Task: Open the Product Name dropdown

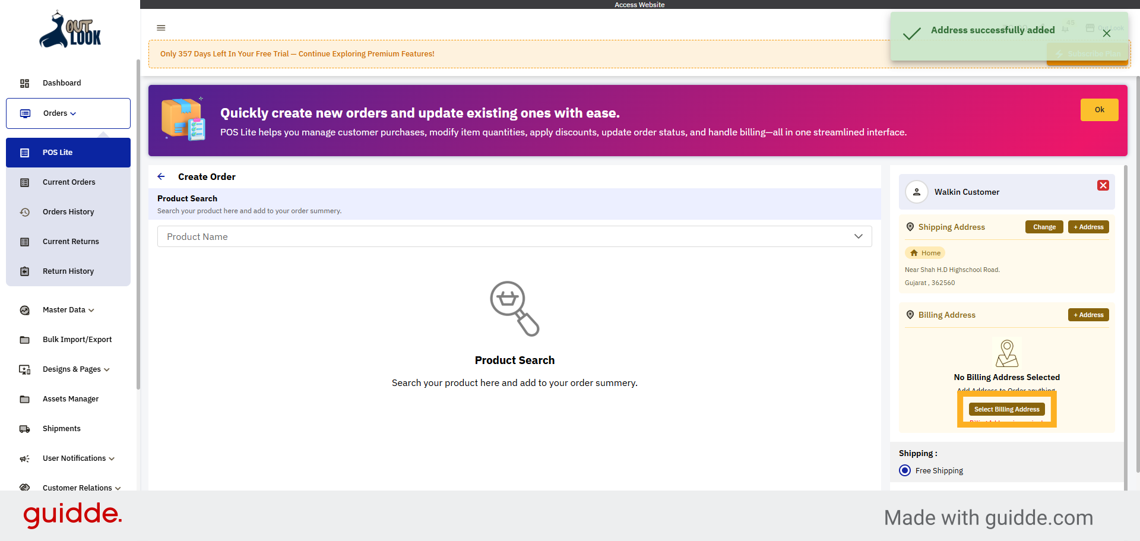Action: point(858,236)
